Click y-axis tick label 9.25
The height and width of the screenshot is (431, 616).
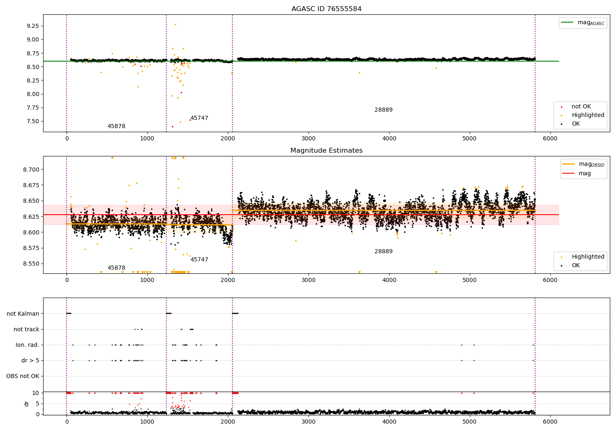(32, 26)
